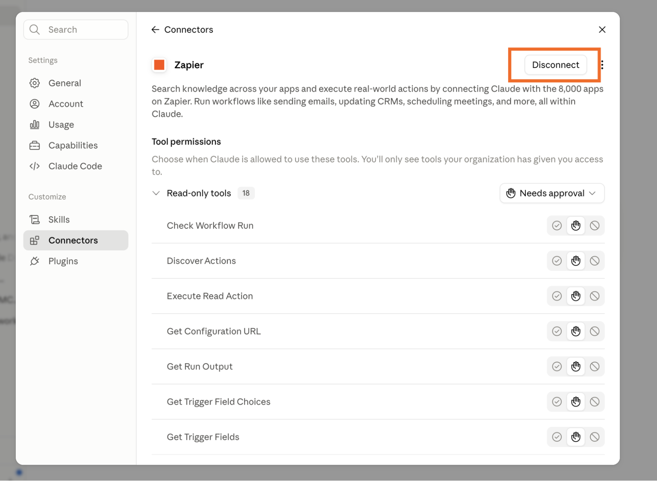Block the Get Trigger Fields tool
Image resolution: width=657 pixels, height=481 pixels.
(595, 437)
